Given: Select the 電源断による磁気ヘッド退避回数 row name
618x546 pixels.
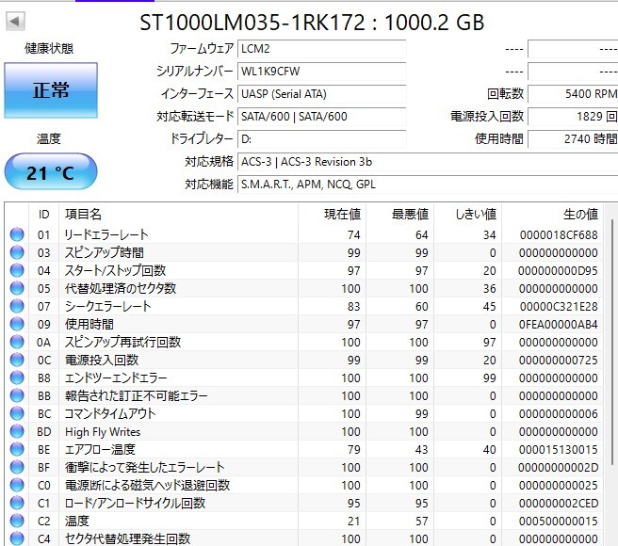Looking at the screenshot, I should click(147, 486).
